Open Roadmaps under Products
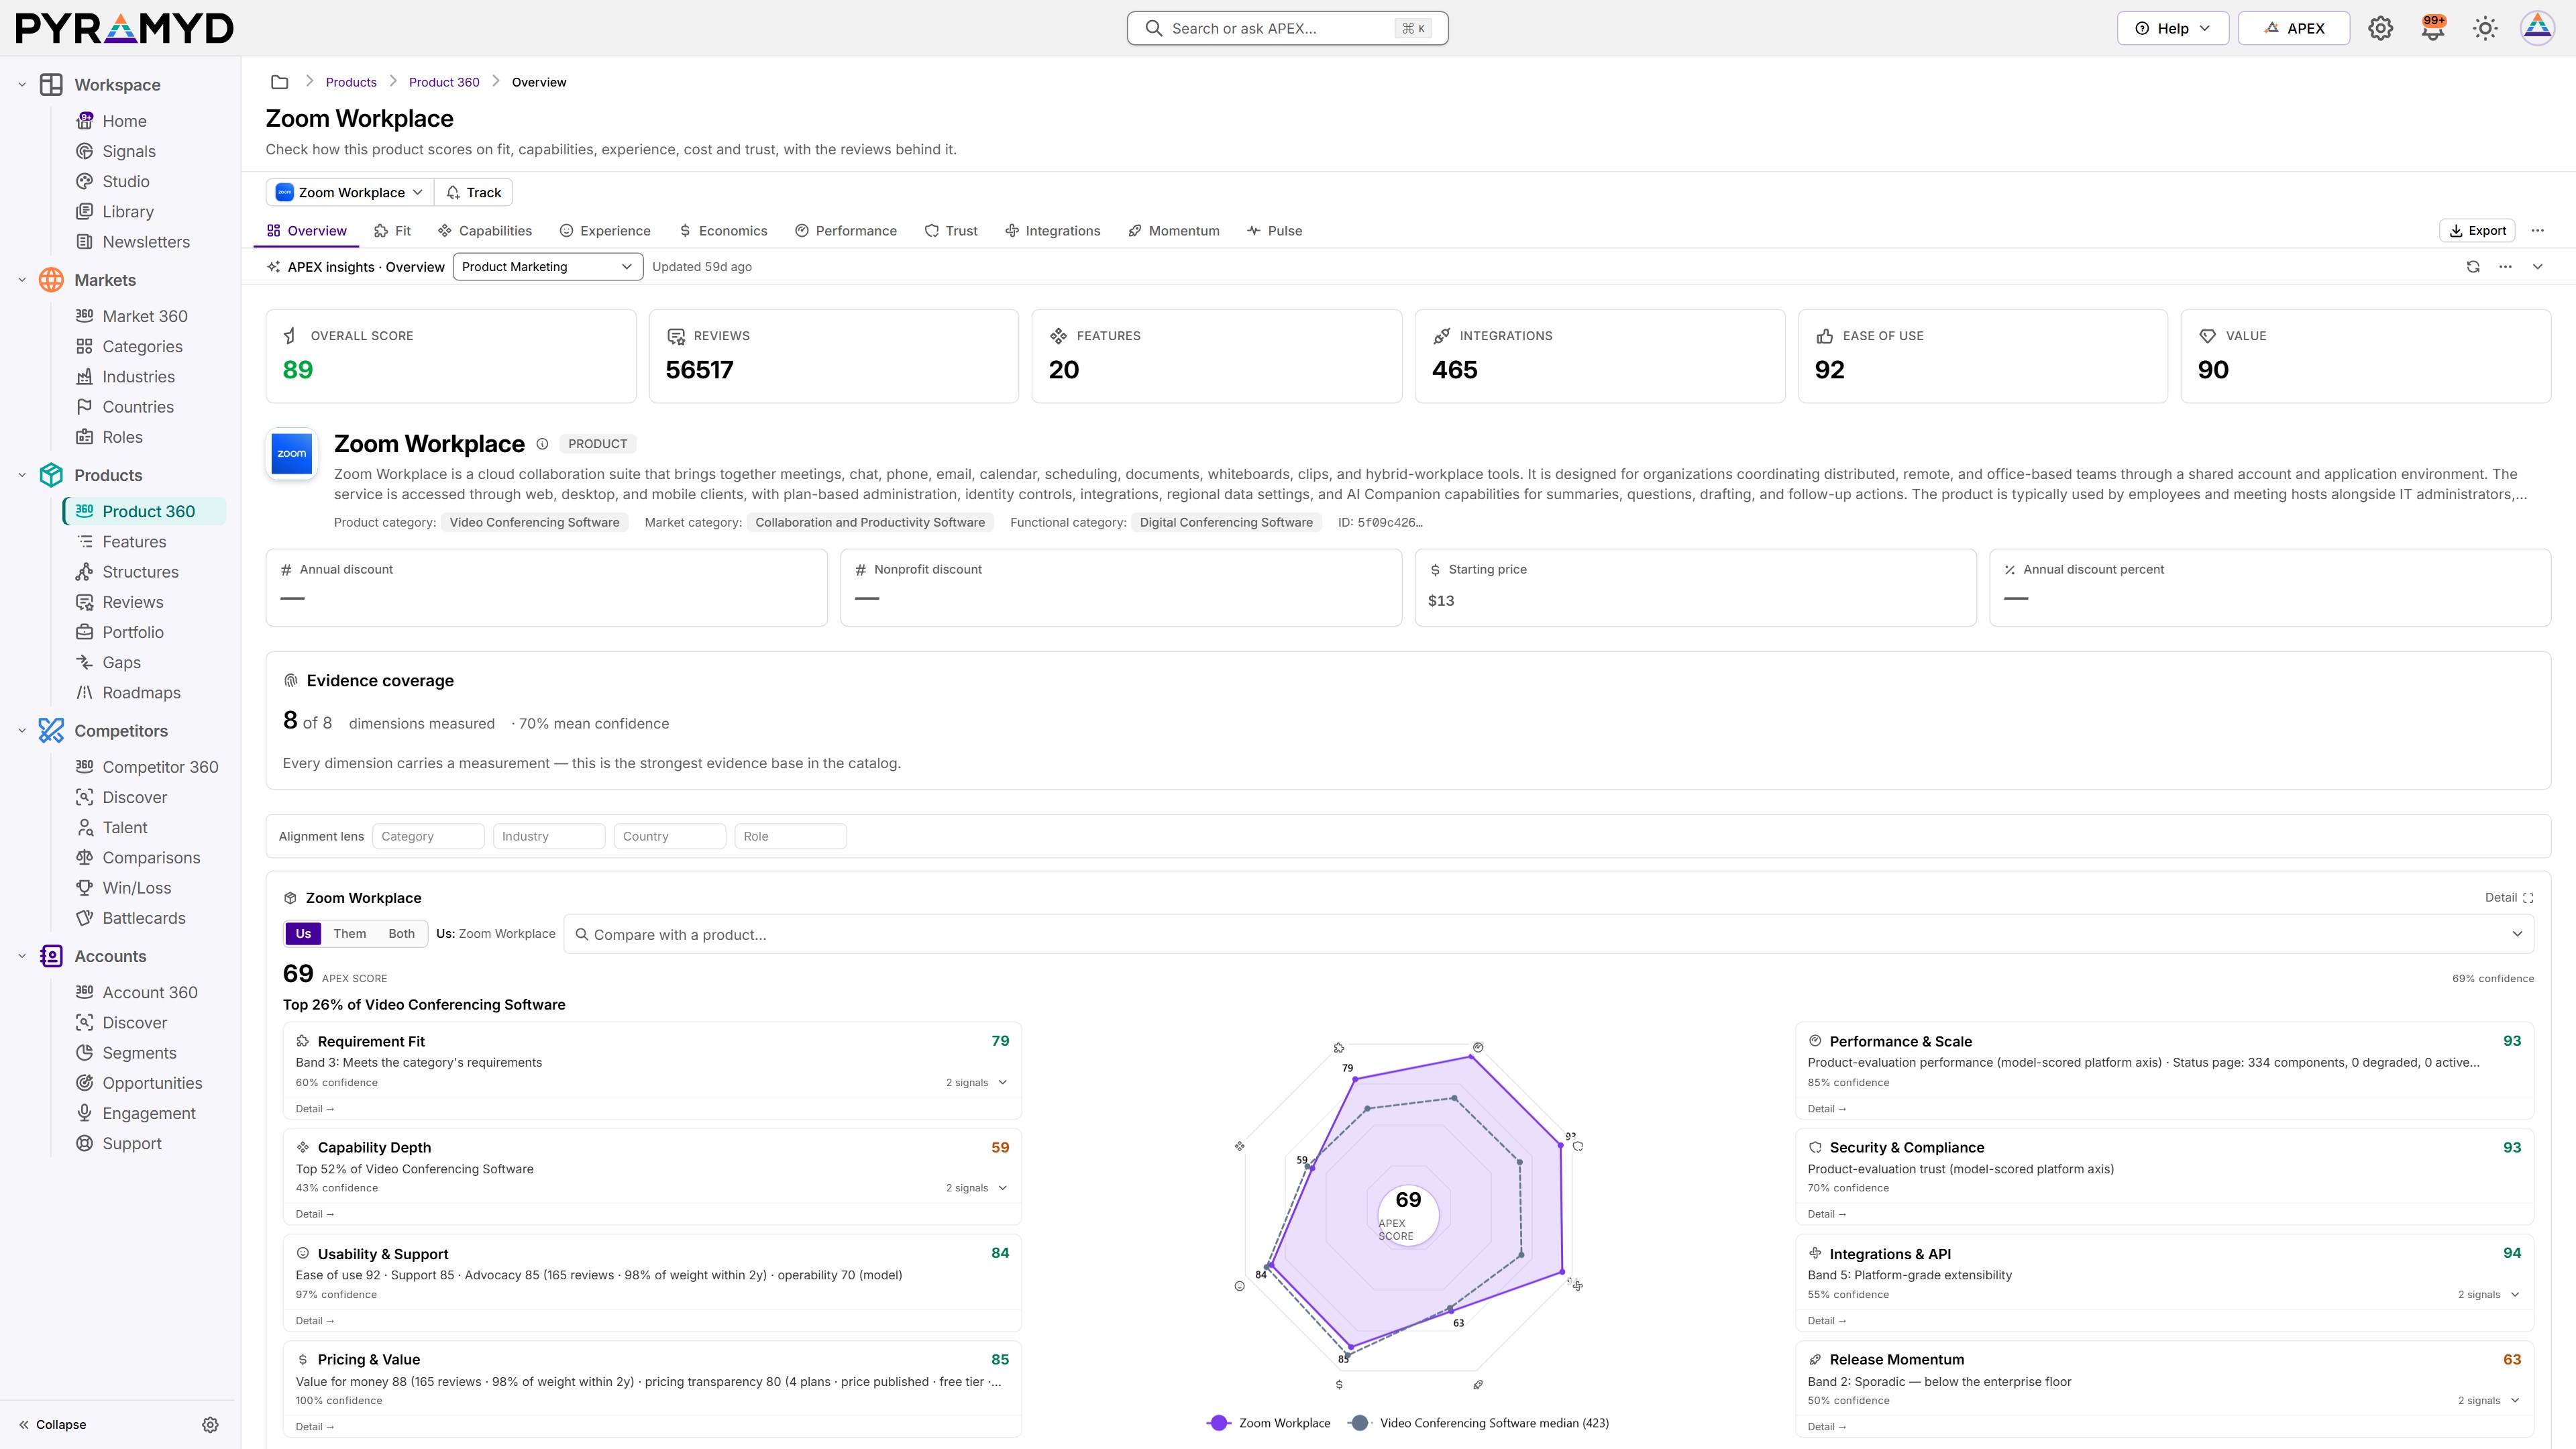 [141, 693]
